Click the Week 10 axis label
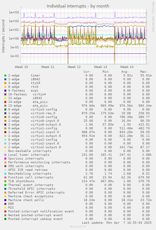The width and height of the screenshot is (156, 230). coord(21,67)
